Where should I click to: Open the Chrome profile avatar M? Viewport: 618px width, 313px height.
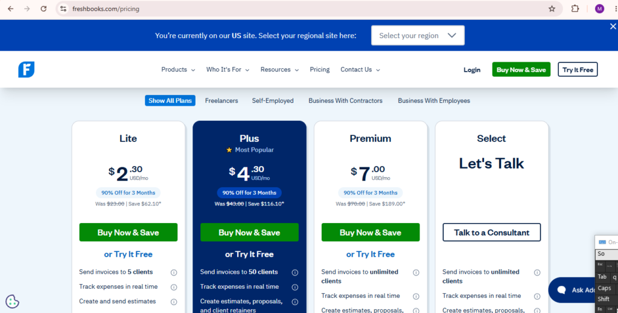599,8
